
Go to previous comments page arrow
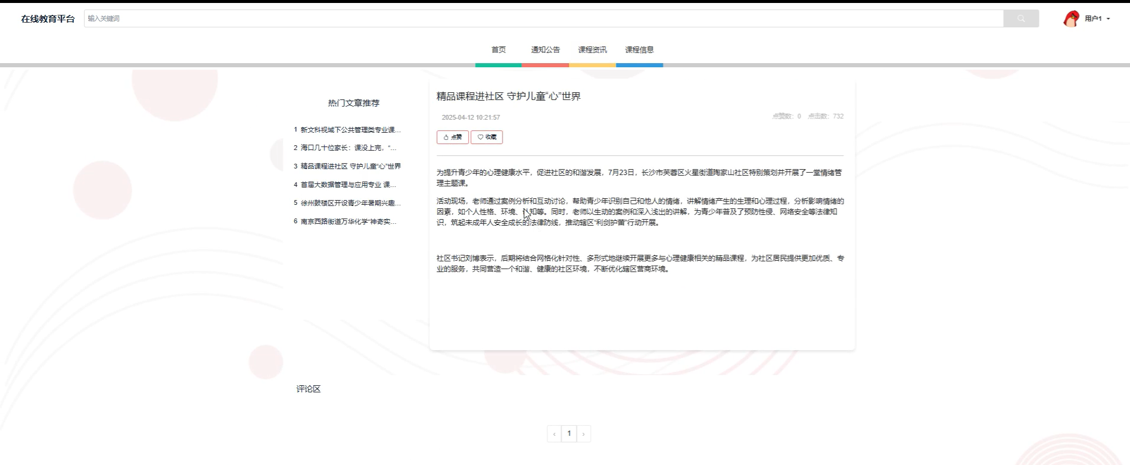554,433
